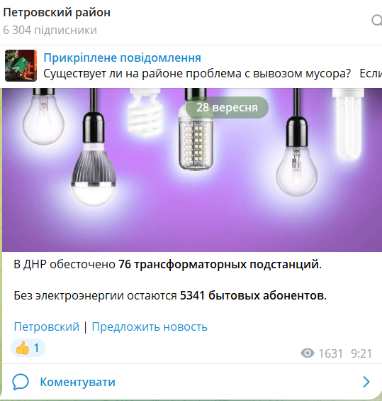Click the thumbs-up reaction emoji
Screen dimensions: 382x401
pyautogui.click(x=23, y=348)
